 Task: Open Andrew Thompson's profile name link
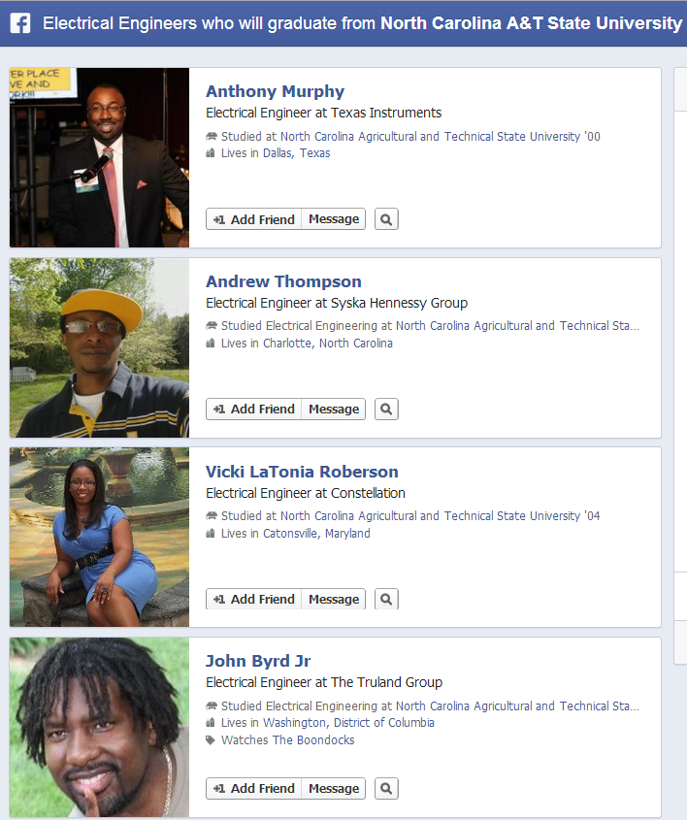coord(283,281)
